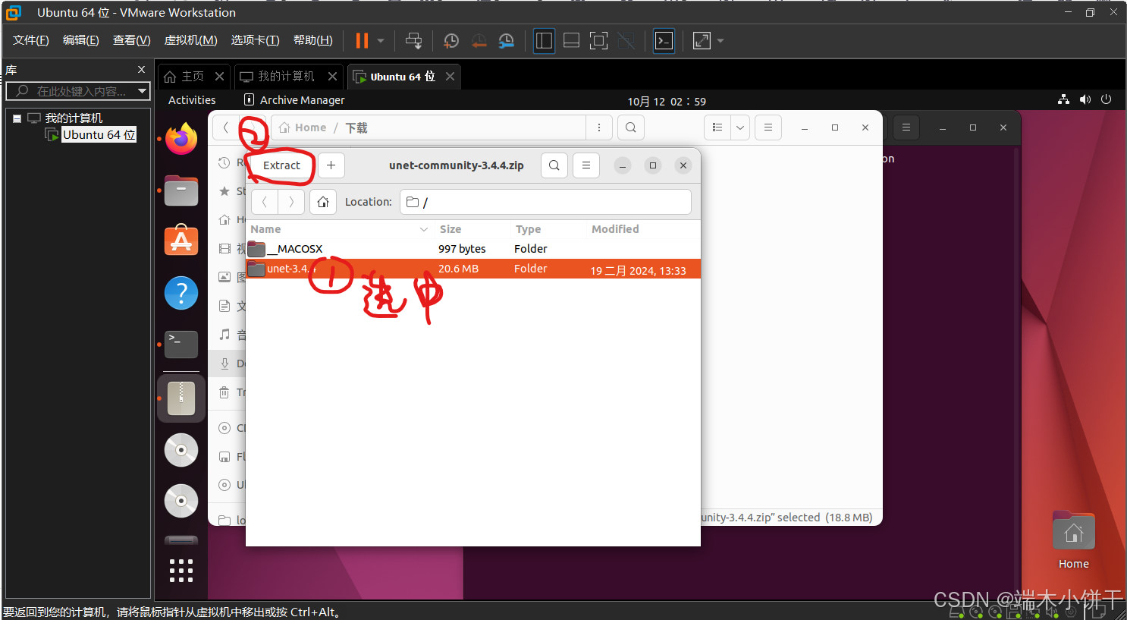1127x620 pixels.
Task: Sort the archive list by Type column
Action: click(x=529, y=229)
